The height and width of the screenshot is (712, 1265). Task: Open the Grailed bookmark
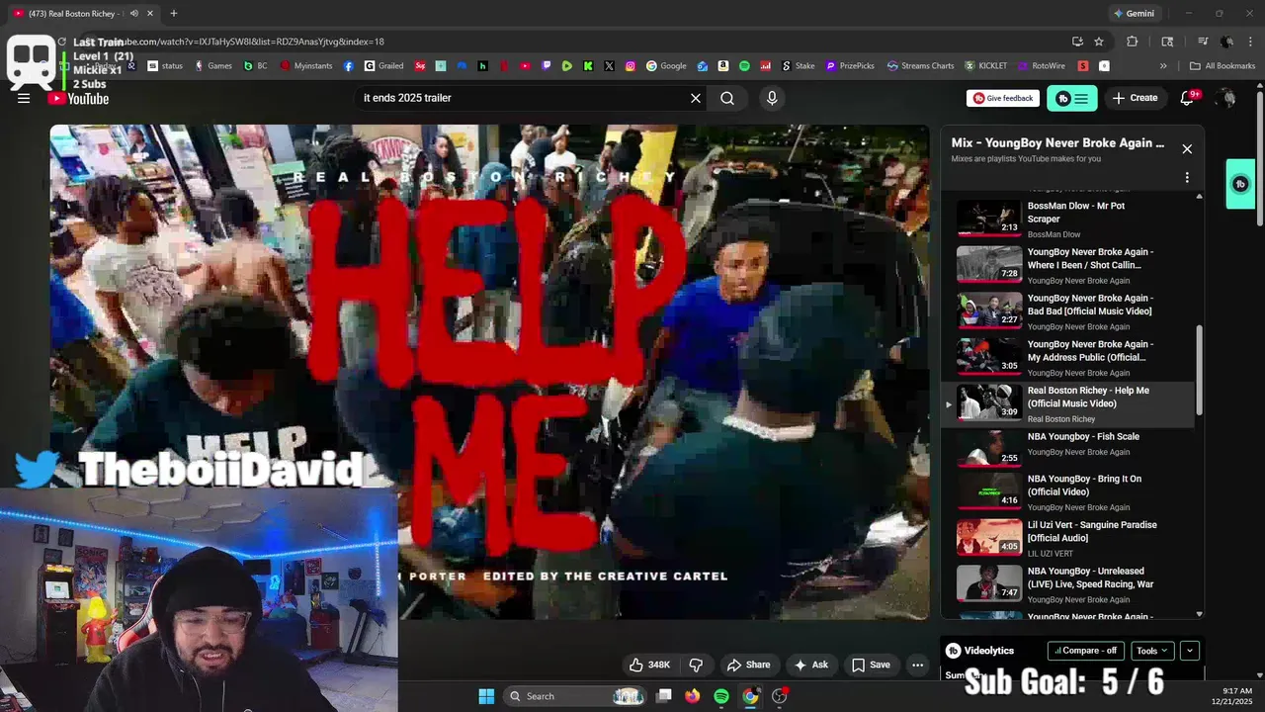[383, 66]
